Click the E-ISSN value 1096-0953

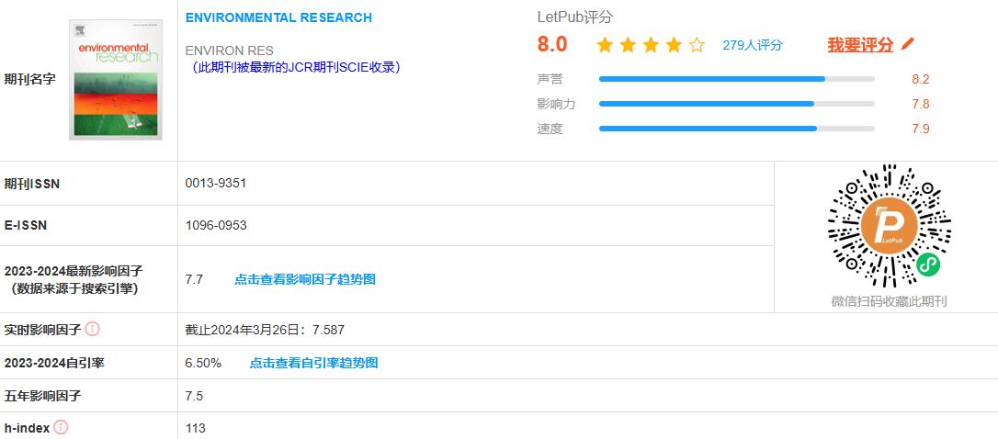[216, 225]
